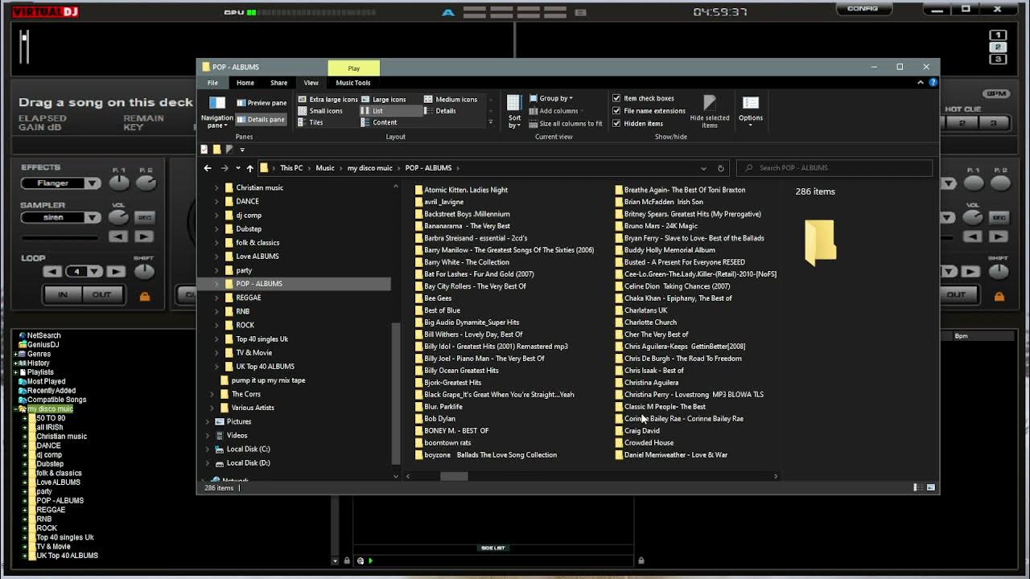Click the loop OUT button on left deck
Viewport: 1030px width, 579px height.
(101, 295)
